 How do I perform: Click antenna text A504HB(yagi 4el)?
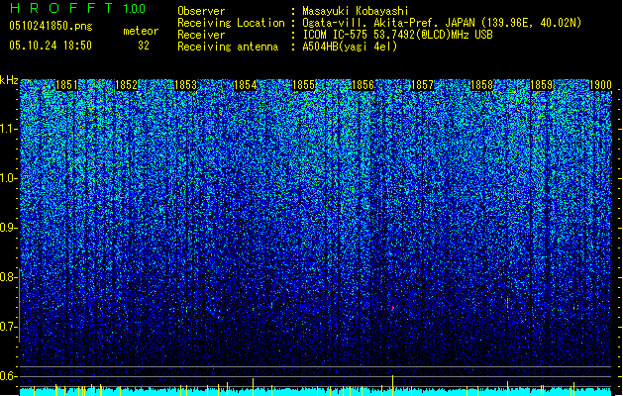click(350, 47)
